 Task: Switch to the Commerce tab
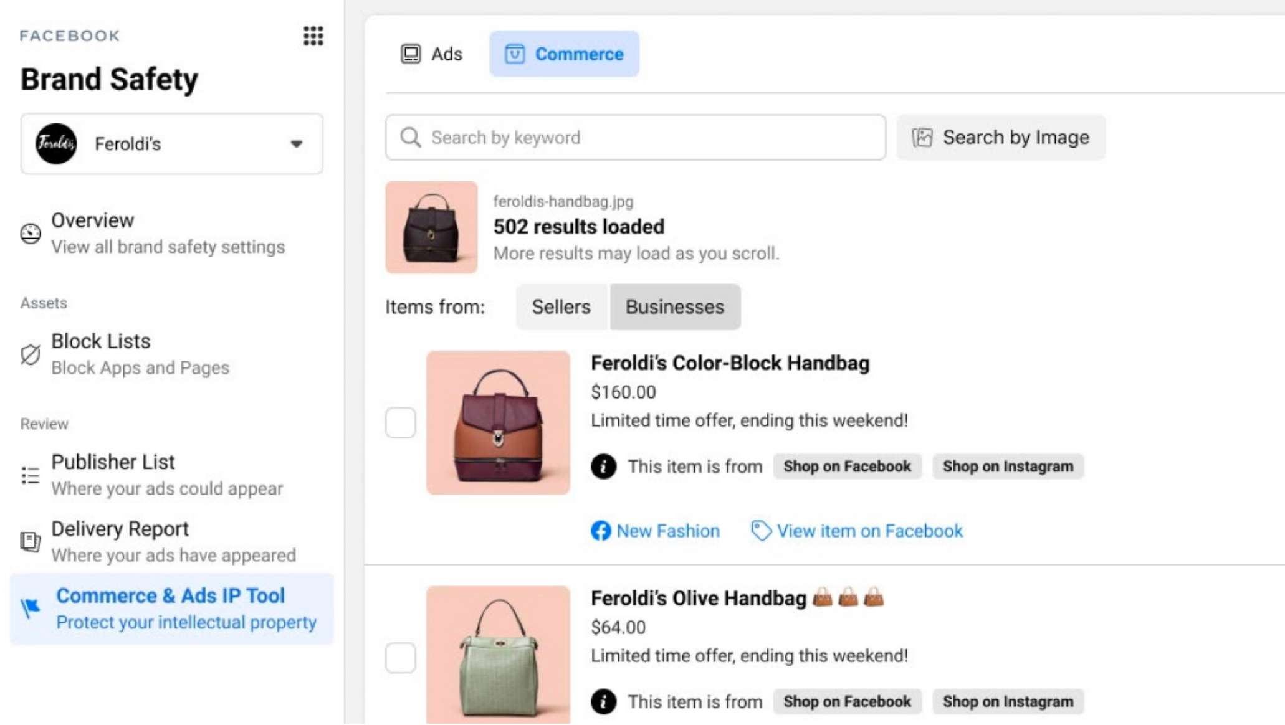(x=564, y=54)
